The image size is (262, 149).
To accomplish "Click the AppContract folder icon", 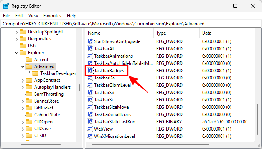I will pos(29,80).
